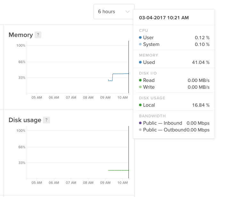Click the Memory chart heading
Image resolution: width=231 pixels, height=197 pixels.
(21, 35)
